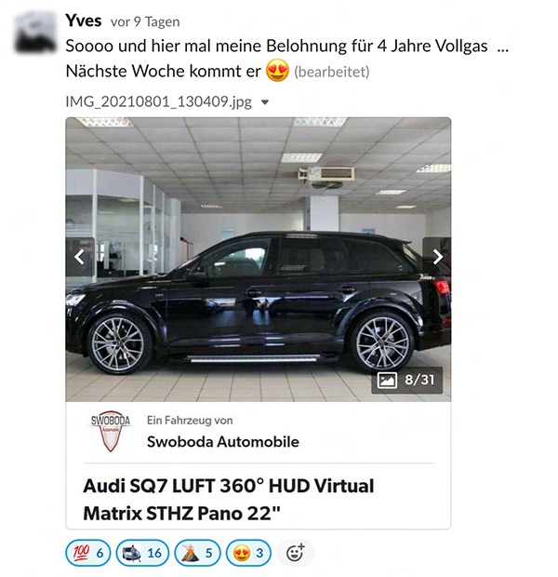558x577 pixels.
Task: Collapse the image with the filename caret
Action: point(265,102)
